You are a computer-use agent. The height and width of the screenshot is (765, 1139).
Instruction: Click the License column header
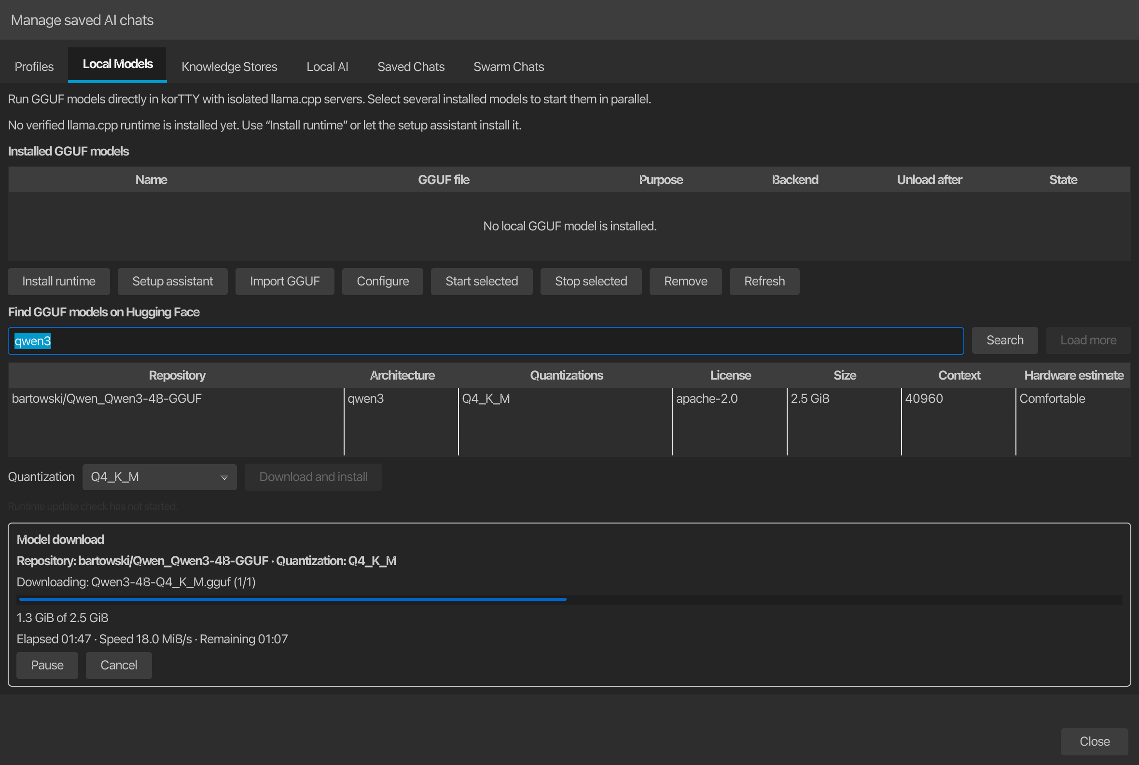730,375
